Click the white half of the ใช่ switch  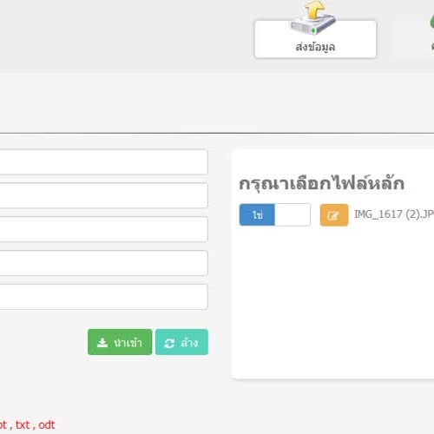(x=293, y=214)
